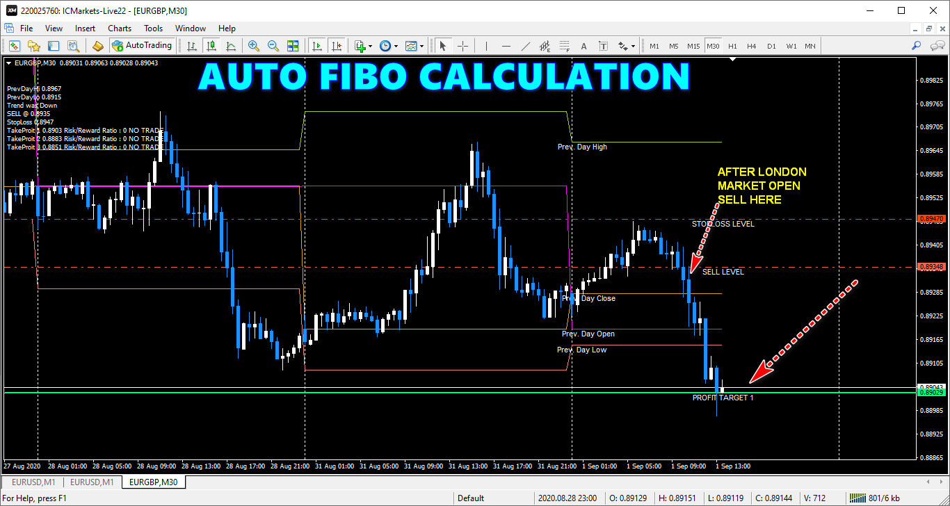The height and width of the screenshot is (506, 950).
Task: Select the Text Label tool
Action: tap(604, 46)
